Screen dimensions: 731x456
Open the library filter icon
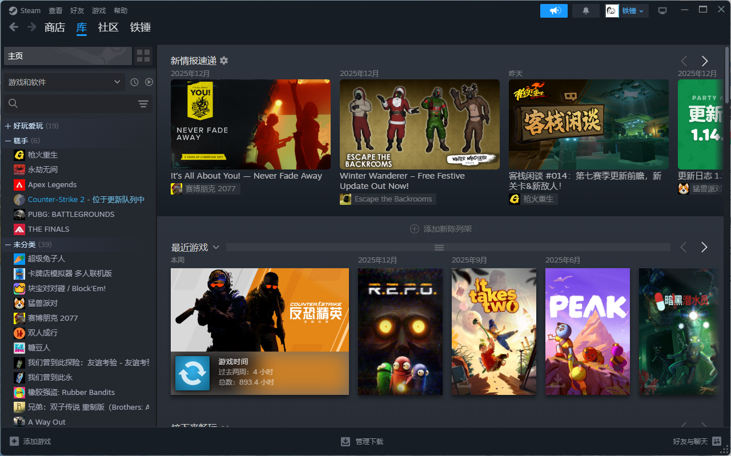[143, 103]
